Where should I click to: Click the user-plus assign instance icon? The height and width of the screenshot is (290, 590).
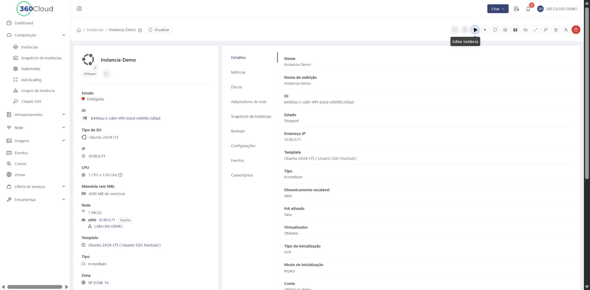click(x=566, y=30)
